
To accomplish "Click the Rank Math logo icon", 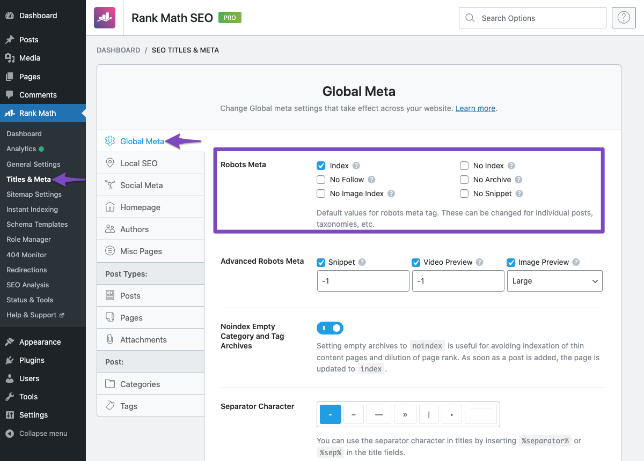I will point(104,18).
